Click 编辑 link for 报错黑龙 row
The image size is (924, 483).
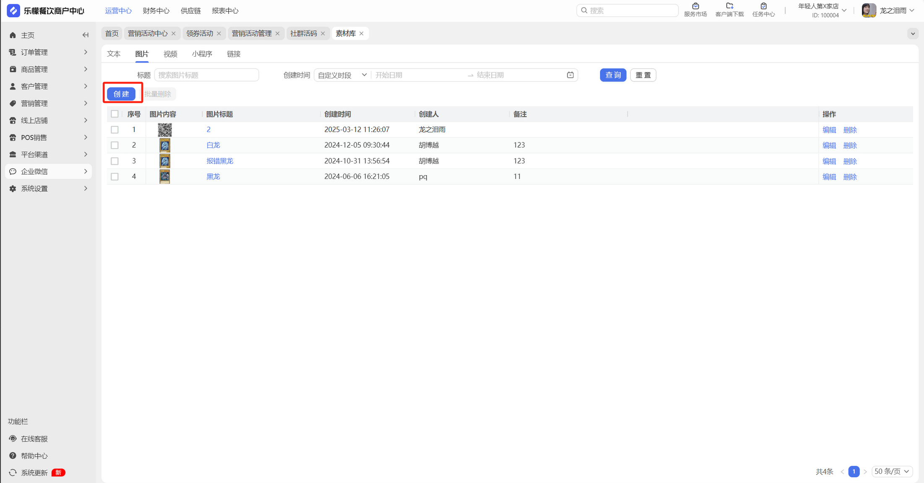click(x=829, y=161)
